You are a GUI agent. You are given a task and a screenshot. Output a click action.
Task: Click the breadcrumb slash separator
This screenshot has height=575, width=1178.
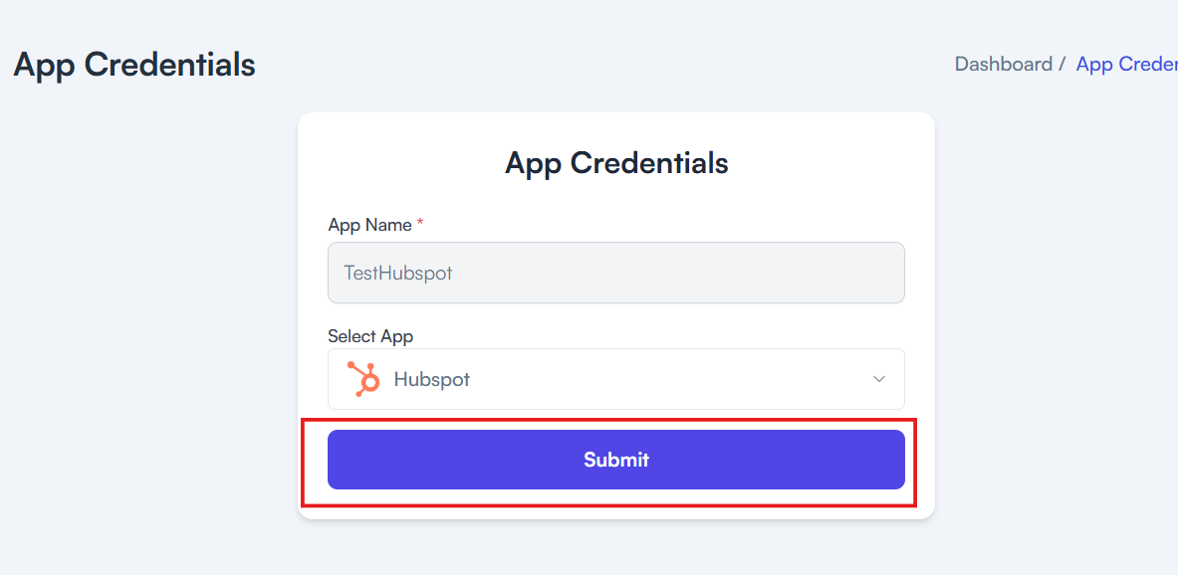click(x=1062, y=64)
